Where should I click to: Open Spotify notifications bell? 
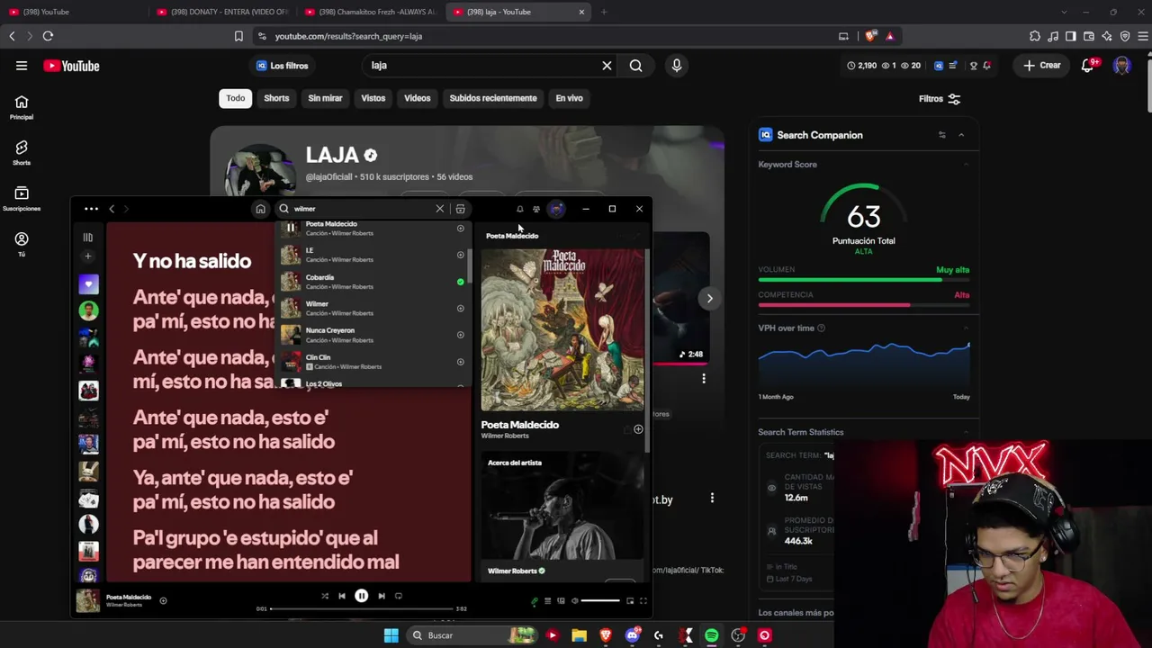click(x=519, y=209)
